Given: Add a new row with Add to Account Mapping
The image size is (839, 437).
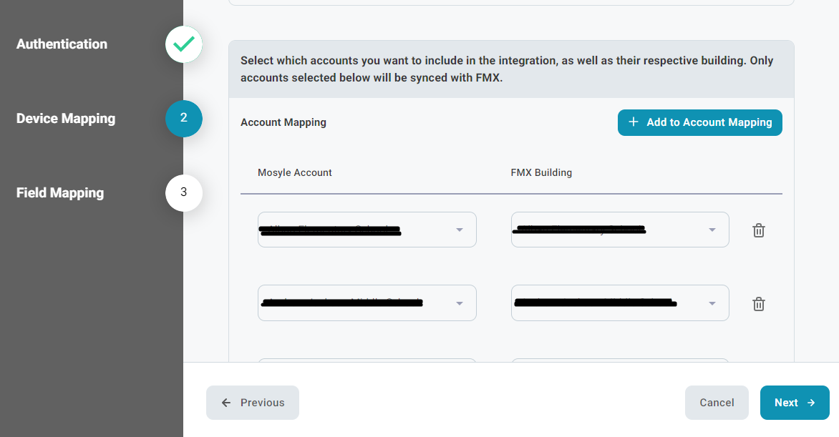Looking at the screenshot, I should click(699, 122).
